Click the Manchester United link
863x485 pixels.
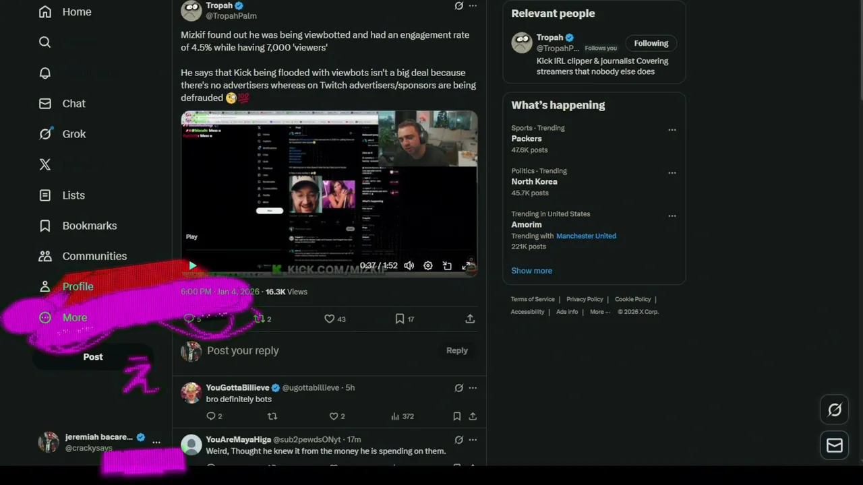(x=586, y=236)
